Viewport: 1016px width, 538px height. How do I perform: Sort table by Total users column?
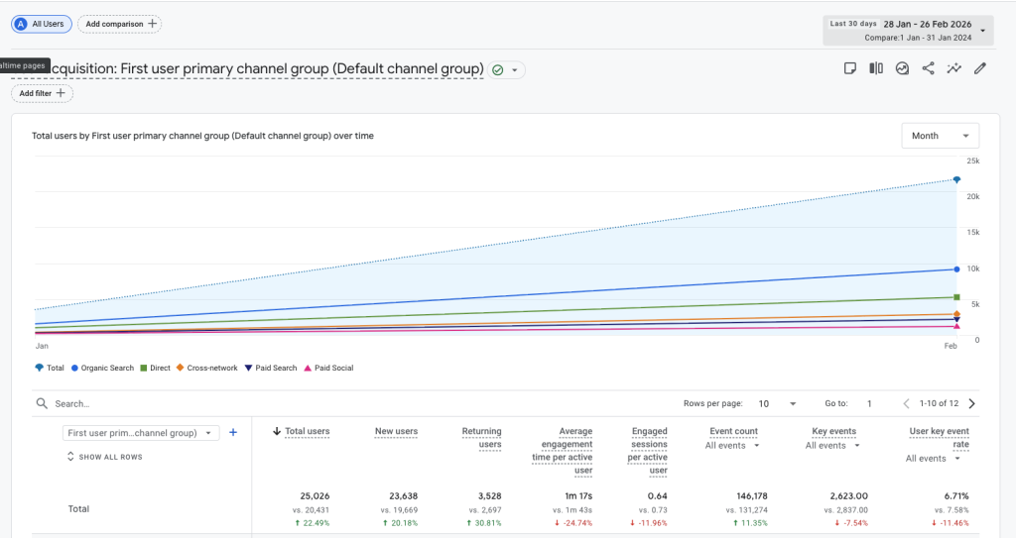307,431
